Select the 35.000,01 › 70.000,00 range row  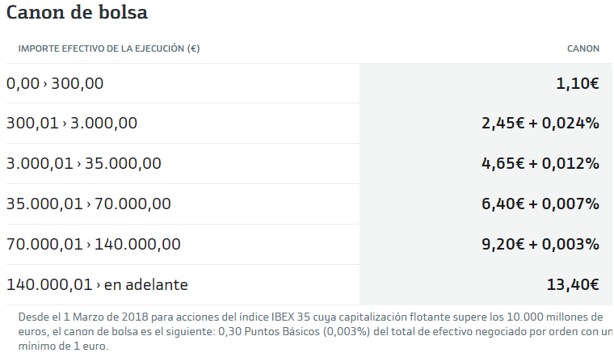89,204
